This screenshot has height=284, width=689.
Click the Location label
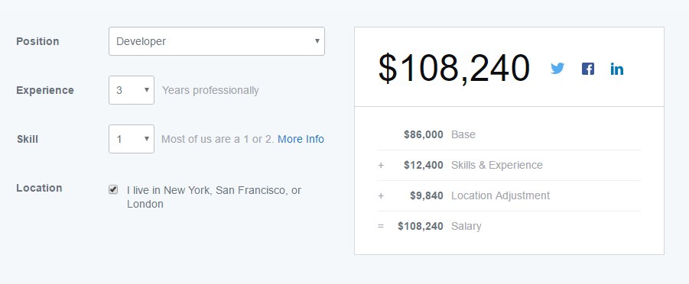[x=39, y=188]
